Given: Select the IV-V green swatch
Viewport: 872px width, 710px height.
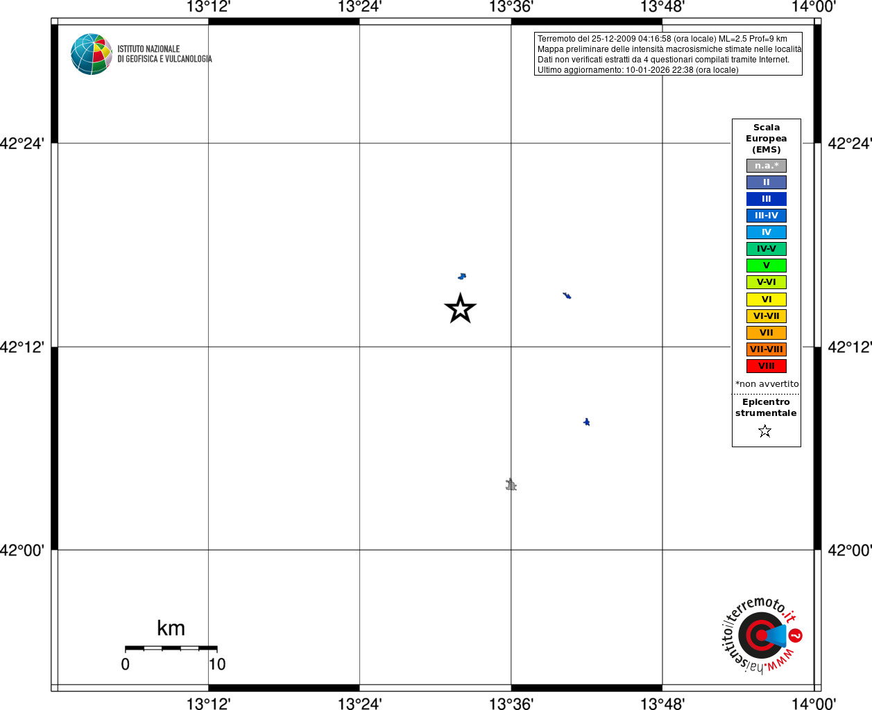Looking at the screenshot, I should (x=767, y=249).
